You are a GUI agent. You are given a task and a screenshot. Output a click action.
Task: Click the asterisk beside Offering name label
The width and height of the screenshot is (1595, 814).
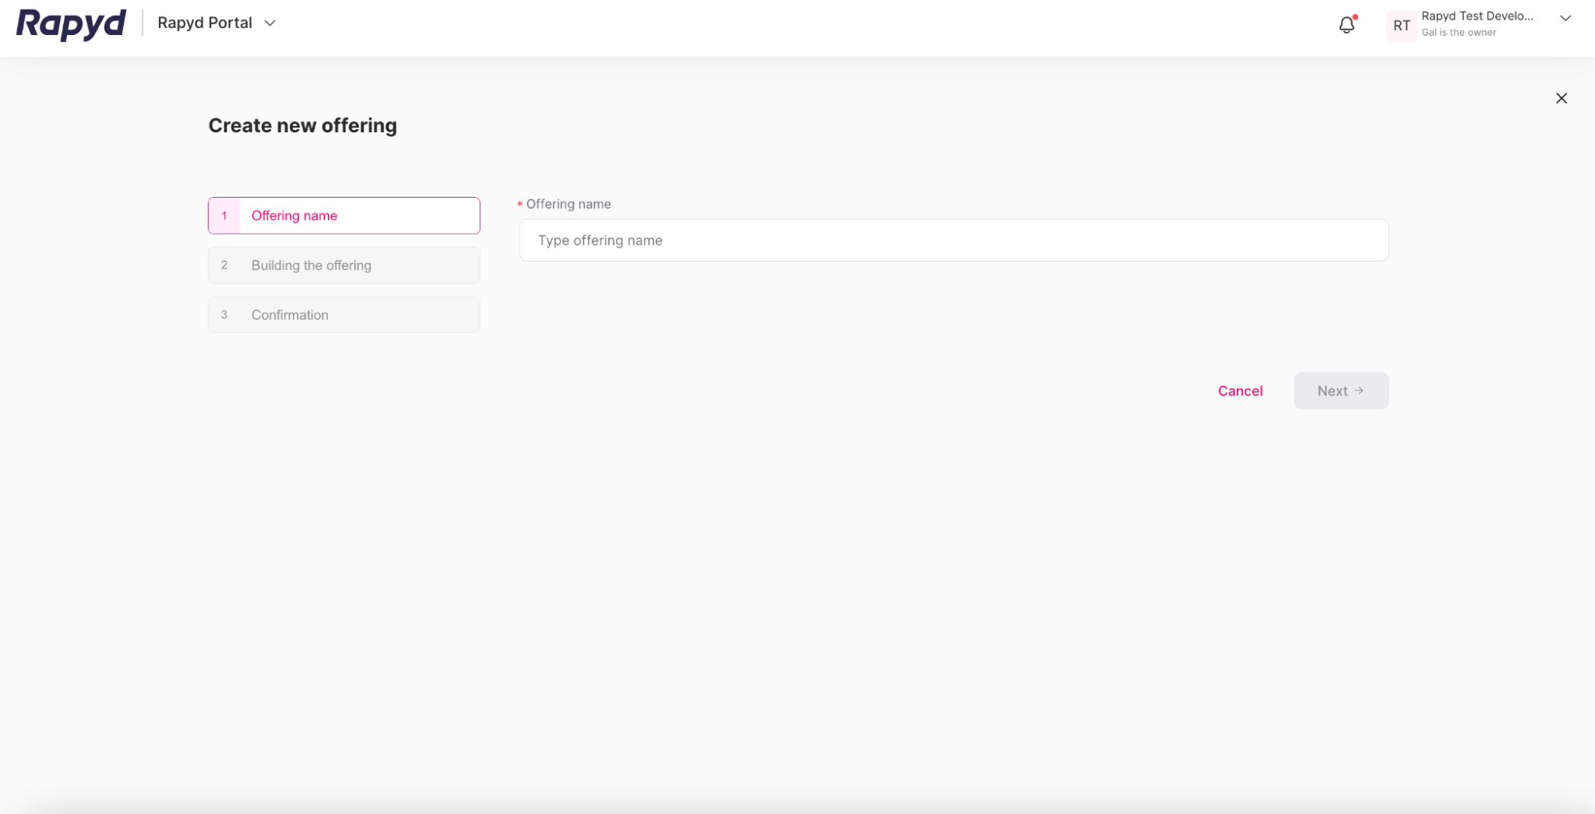click(519, 203)
